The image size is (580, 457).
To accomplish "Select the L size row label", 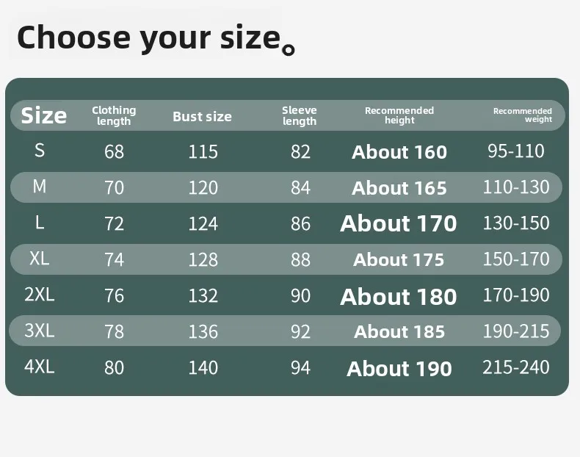I will click(40, 223).
